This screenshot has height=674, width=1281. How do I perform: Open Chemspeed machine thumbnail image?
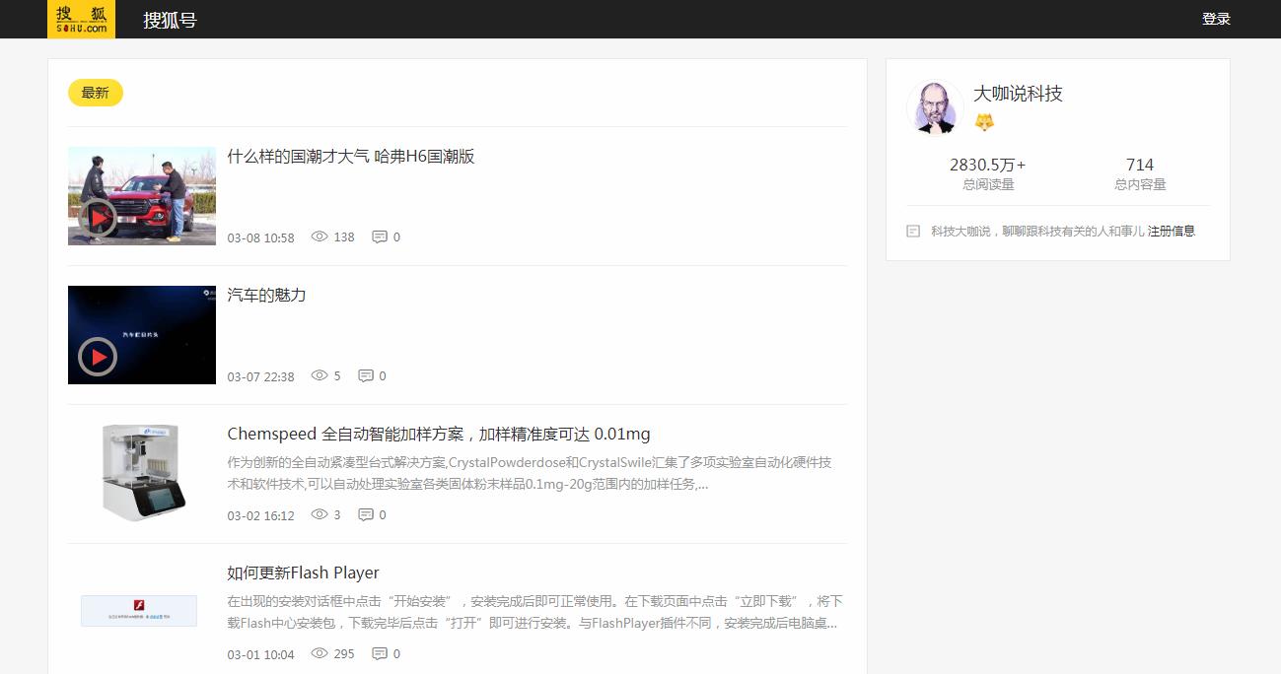point(142,474)
